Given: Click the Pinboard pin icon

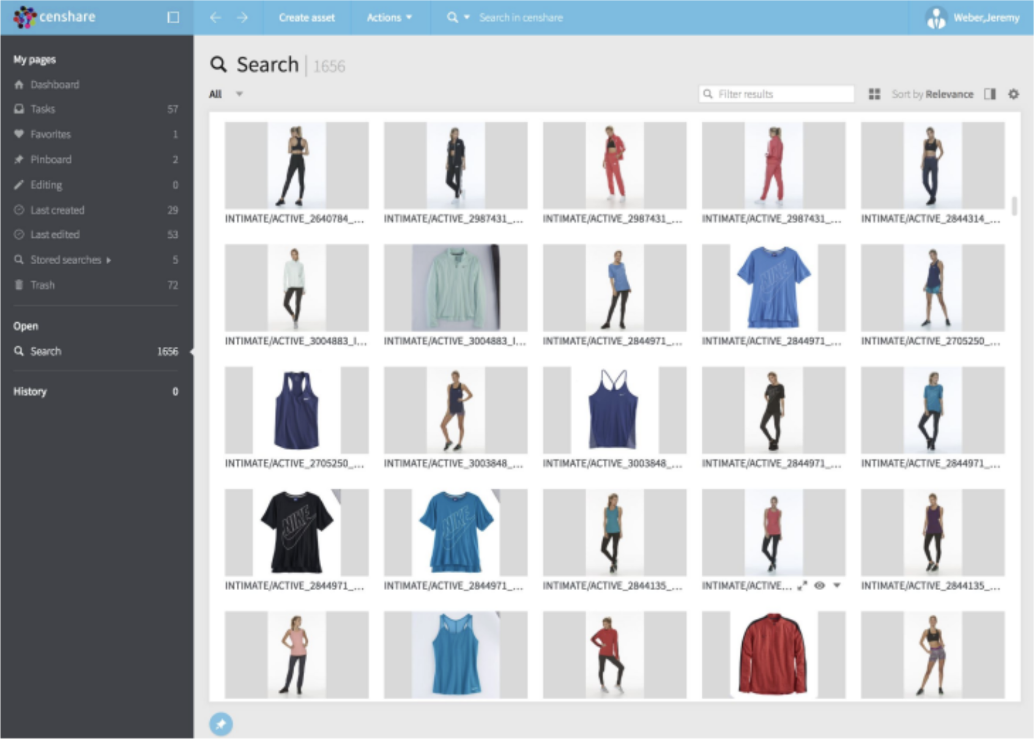Looking at the screenshot, I should (x=19, y=159).
